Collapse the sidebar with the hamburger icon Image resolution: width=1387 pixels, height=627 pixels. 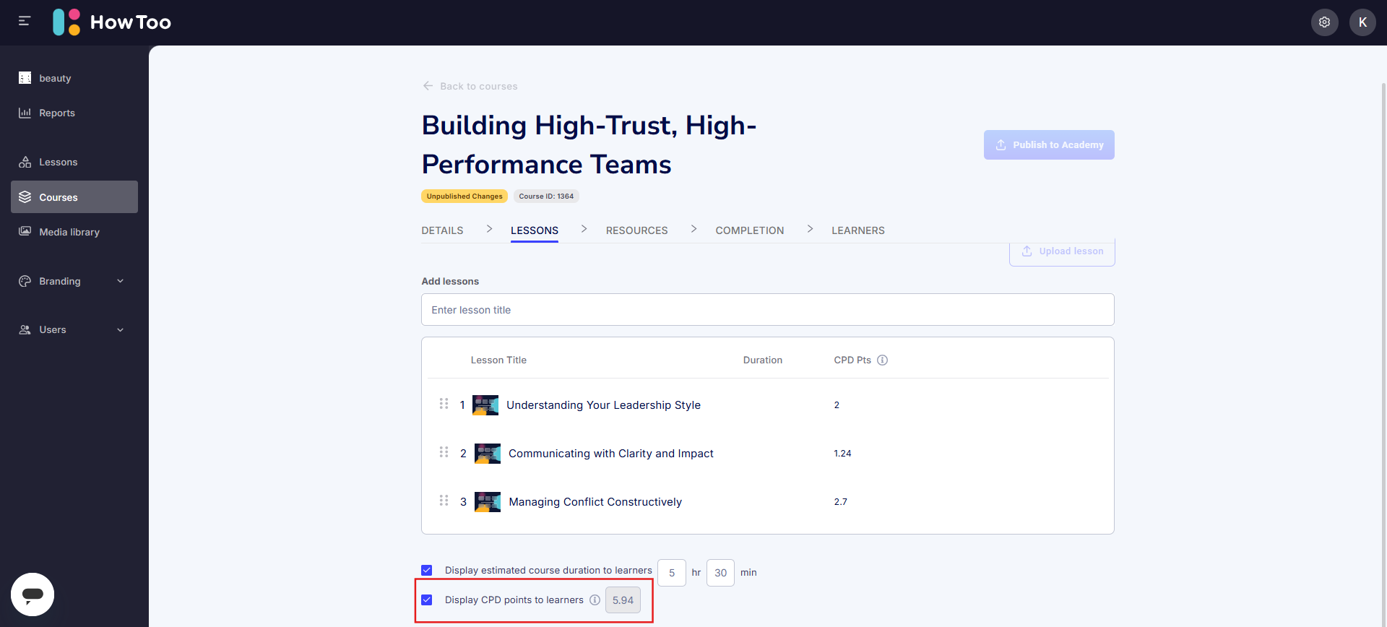[25, 22]
